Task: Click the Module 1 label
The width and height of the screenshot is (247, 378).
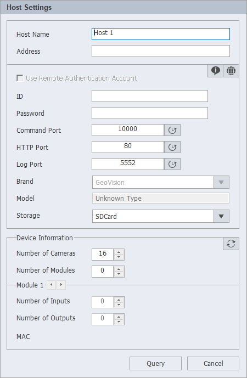Action: pos(30,285)
